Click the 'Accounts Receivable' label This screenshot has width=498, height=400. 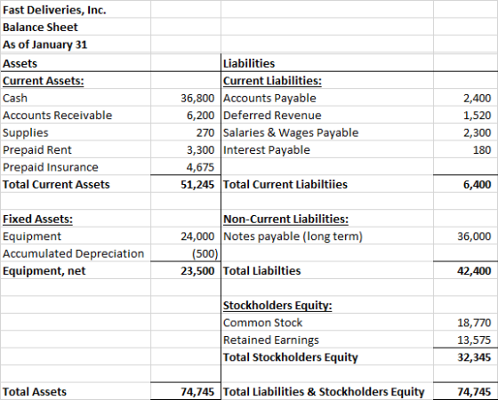[x=58, y=116]
